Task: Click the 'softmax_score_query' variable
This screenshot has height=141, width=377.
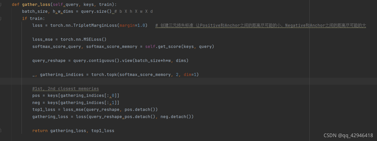Action: 57,46
